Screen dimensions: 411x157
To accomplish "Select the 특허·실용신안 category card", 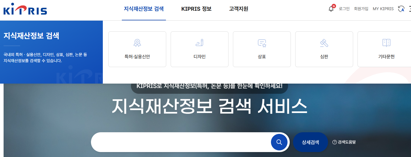I will [x=137, y=49].
